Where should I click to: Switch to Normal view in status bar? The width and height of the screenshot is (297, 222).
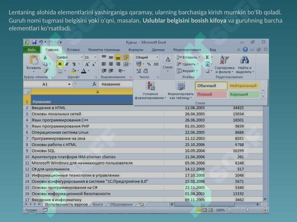[x=199, y=210]
